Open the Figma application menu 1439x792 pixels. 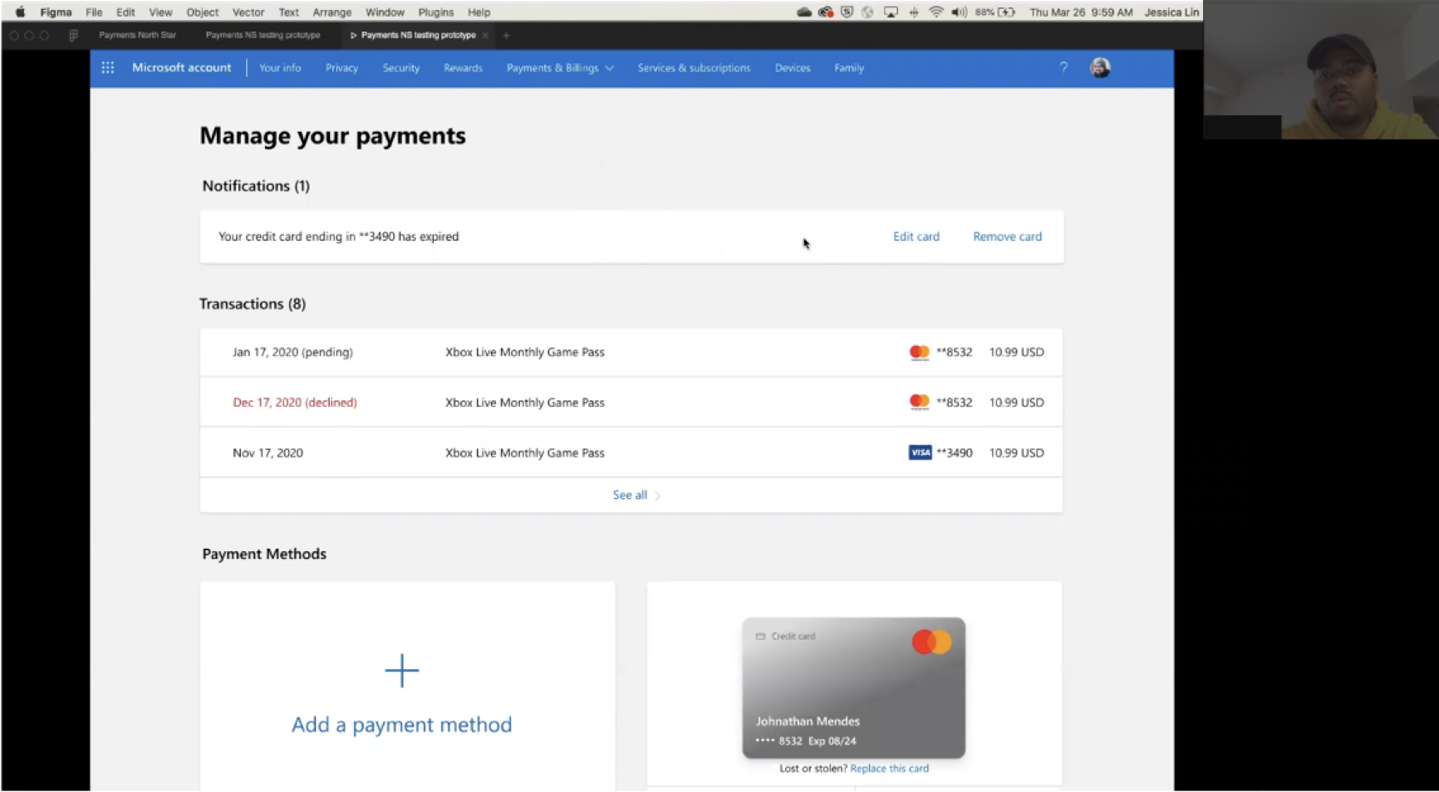pos(56,12)
